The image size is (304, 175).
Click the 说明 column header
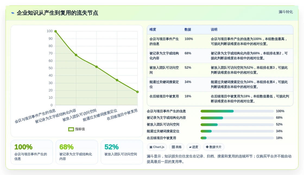(214, 29)
